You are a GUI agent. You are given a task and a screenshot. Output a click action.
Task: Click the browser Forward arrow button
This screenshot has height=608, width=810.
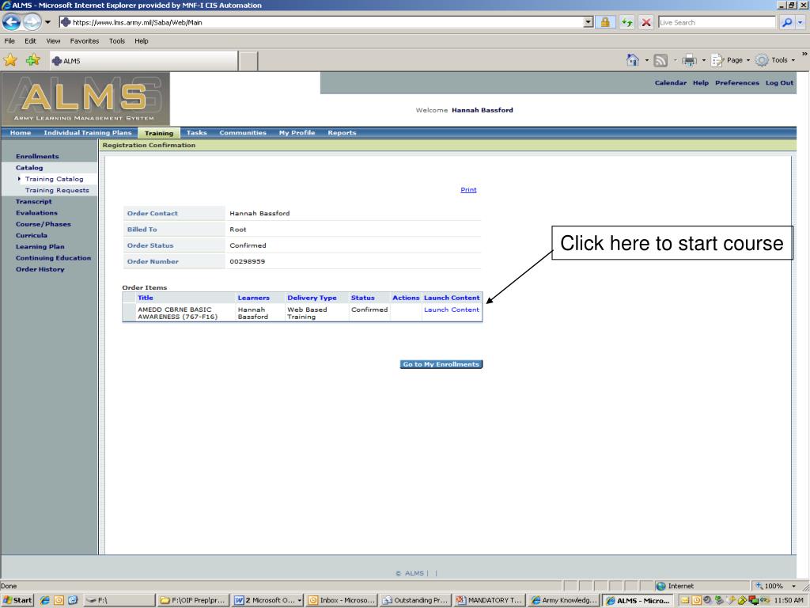(x=32, y=22)
